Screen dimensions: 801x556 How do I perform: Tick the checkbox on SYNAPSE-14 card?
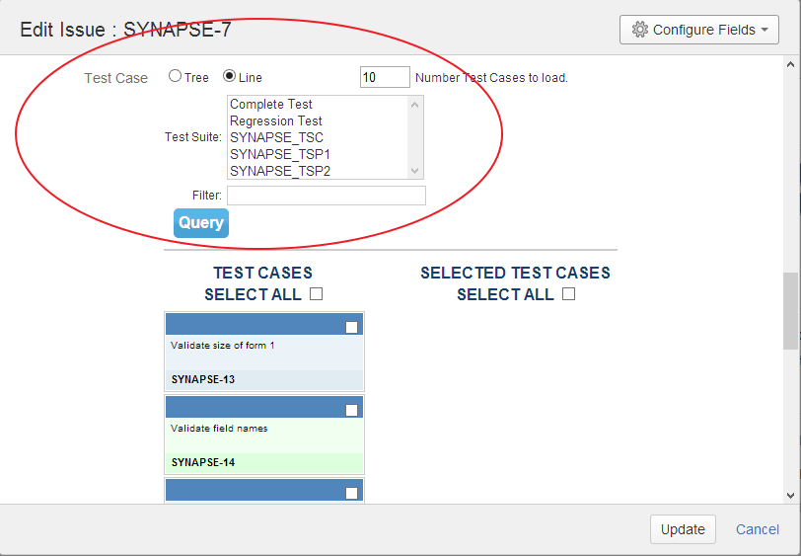352,411
